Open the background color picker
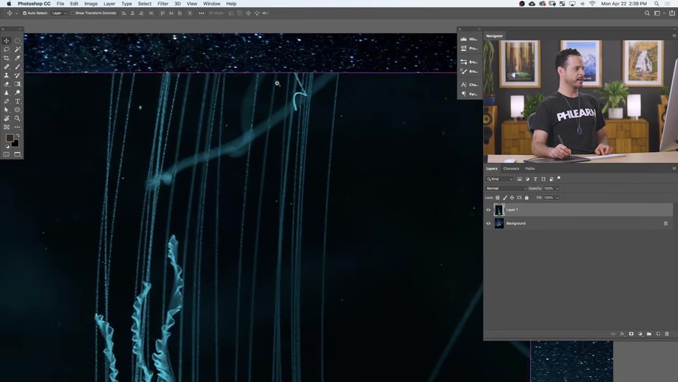Image resolution: width=678 pixels, height=382 pixels. point(16,144)
